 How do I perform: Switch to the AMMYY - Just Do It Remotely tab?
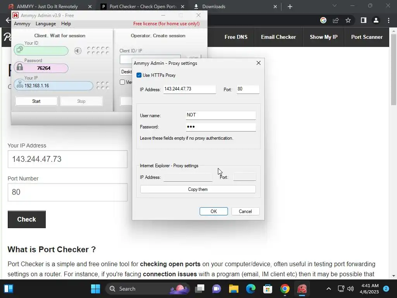tap(48, 7)
